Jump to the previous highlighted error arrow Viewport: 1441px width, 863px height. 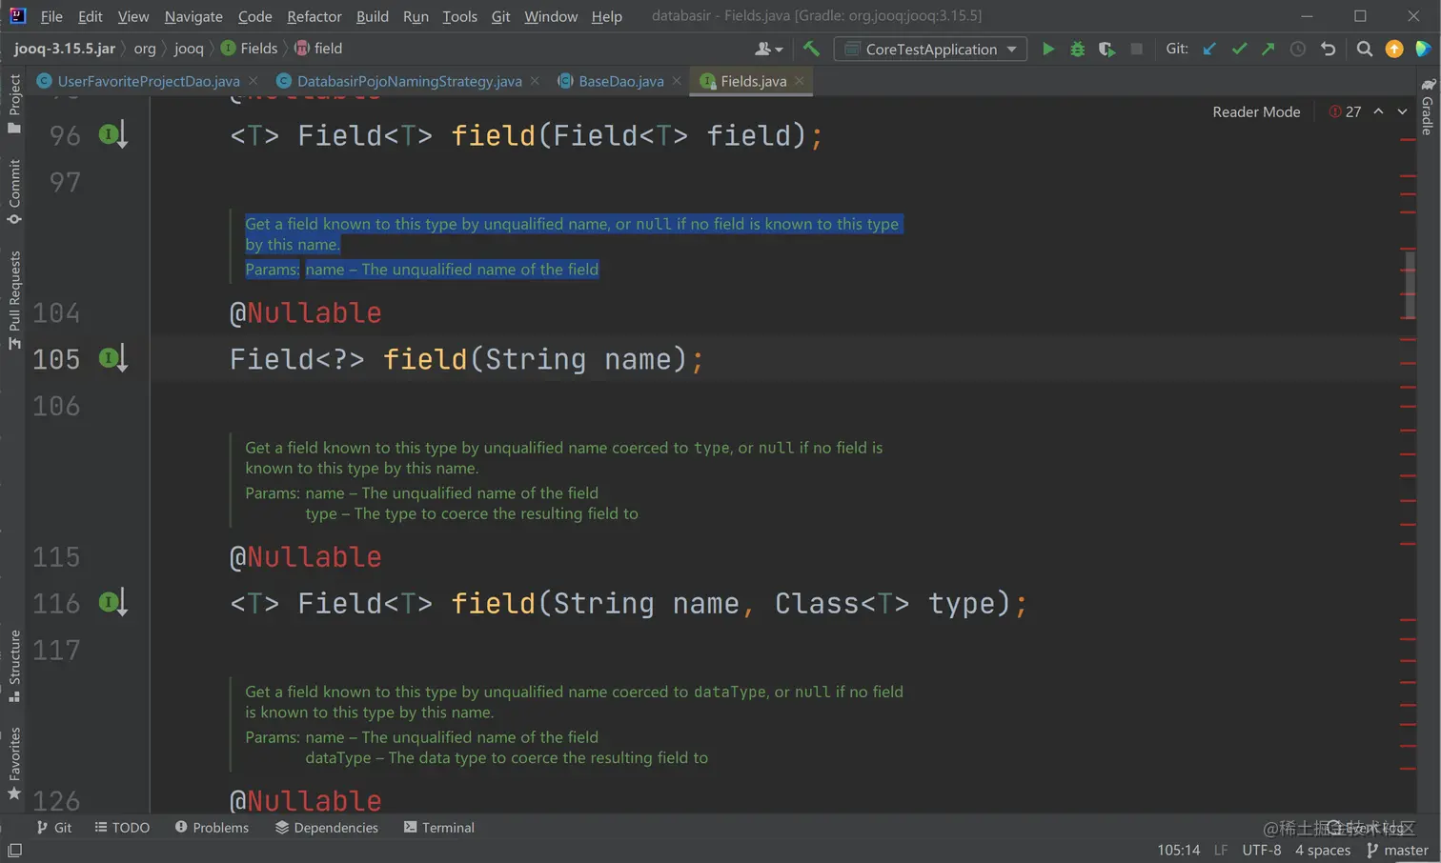[1378, 111]
